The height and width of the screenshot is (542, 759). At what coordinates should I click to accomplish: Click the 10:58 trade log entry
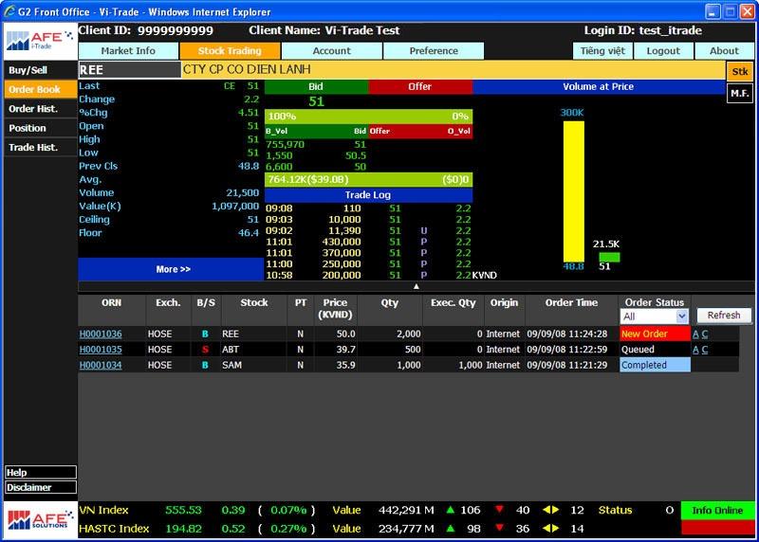pyautogui.click(x=368, y=275)
